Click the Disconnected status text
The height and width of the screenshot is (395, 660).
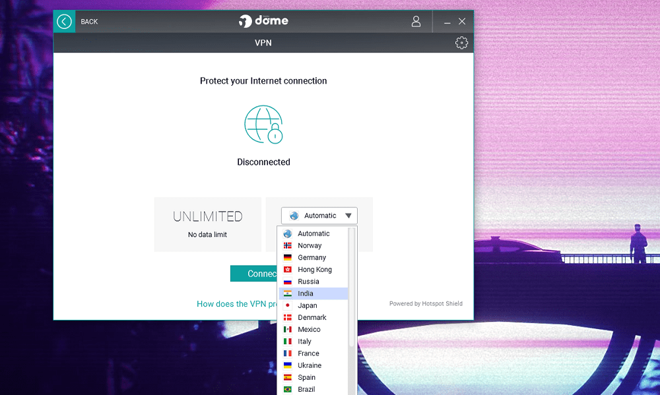(263, 162)
